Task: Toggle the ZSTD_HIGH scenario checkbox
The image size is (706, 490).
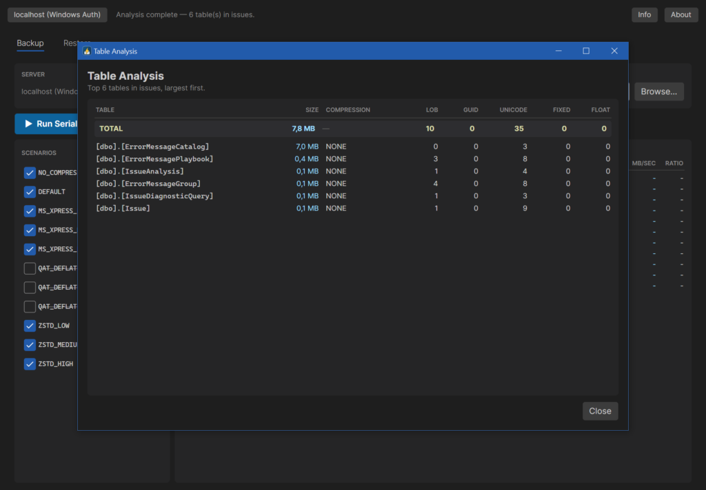Action: [30, 363]
